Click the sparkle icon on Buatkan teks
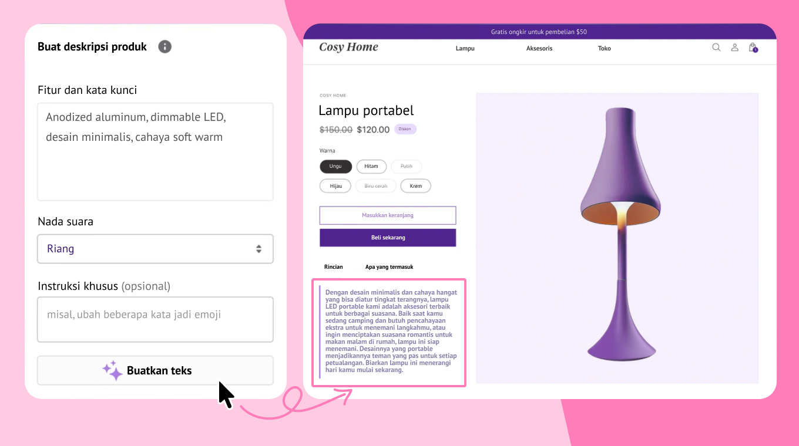 (112, 370)
